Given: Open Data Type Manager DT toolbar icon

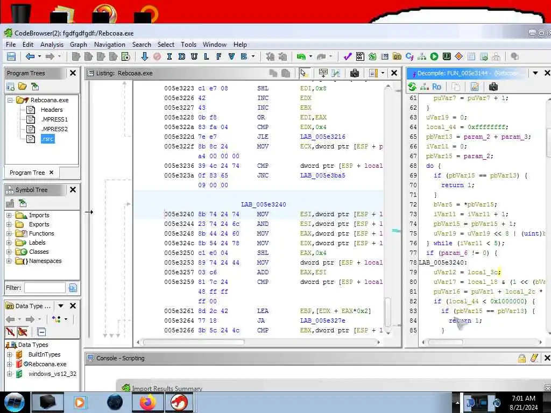Looking at the screenshot, I should pos(397,56).
